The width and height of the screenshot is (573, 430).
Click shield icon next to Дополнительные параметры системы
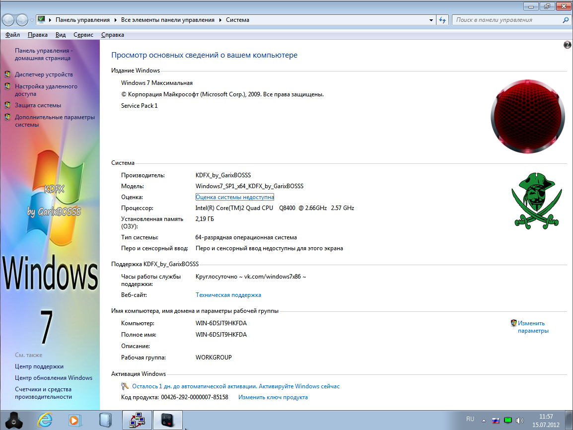click(7, 117)
